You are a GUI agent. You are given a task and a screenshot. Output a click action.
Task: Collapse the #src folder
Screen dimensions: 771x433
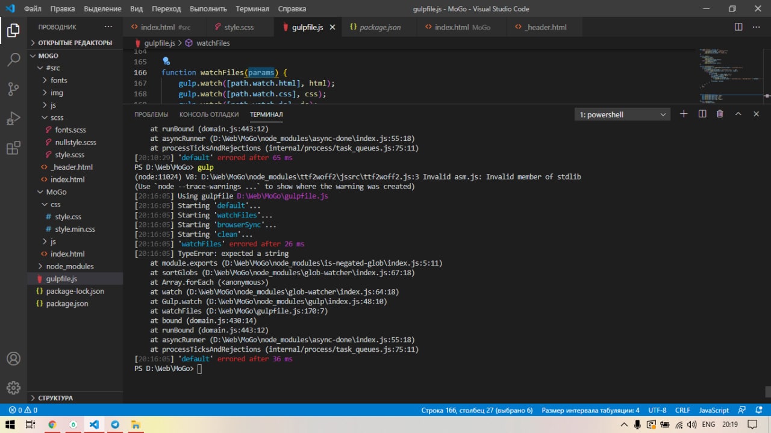[x=75, y=68]
